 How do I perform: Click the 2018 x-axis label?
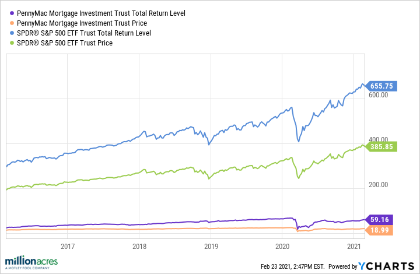[139, 246]
